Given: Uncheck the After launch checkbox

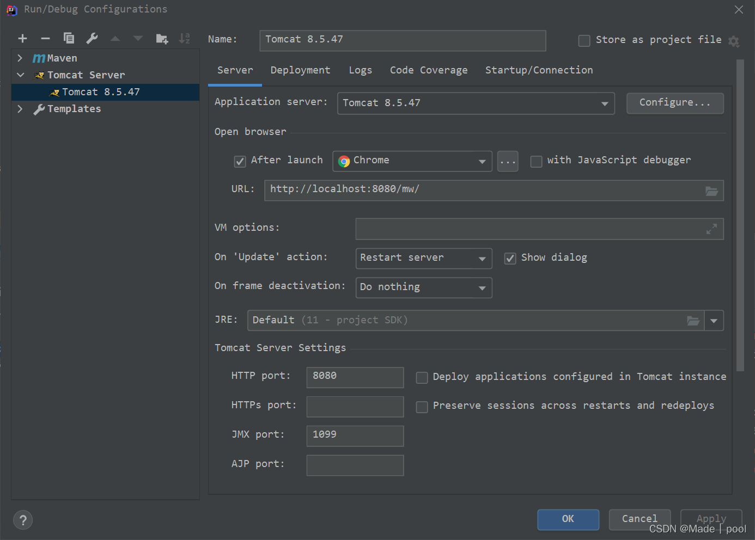Looking at the screenshot, I should (x=240, y=161).
